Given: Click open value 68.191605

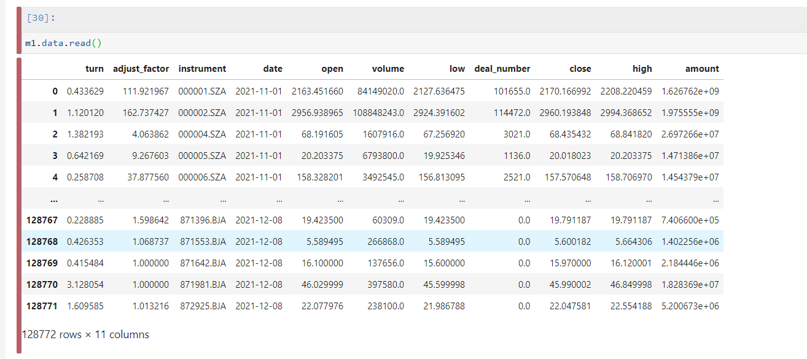Looking at the screenshot, I should (323, 134).
